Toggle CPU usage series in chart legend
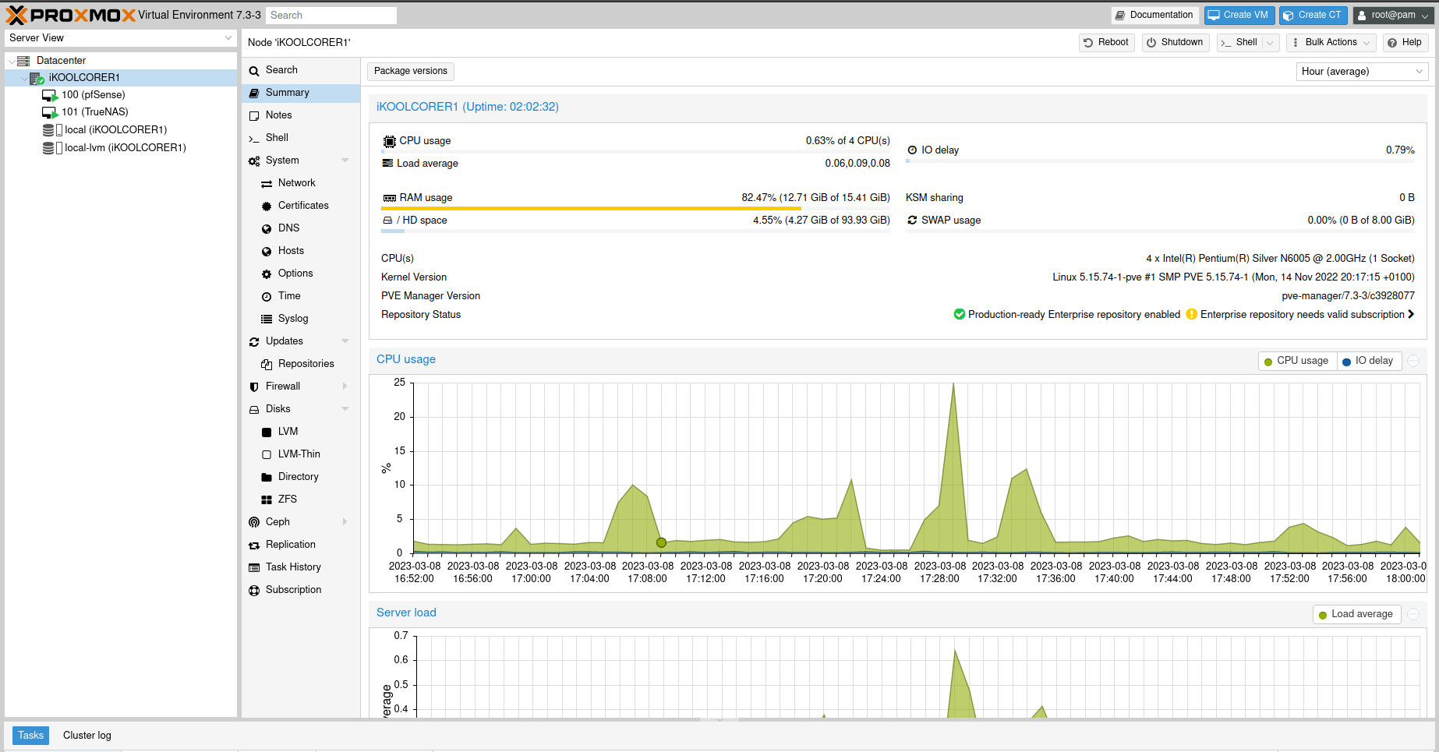This screenshot has height=752, width=1439. (x=1297, y=361)
